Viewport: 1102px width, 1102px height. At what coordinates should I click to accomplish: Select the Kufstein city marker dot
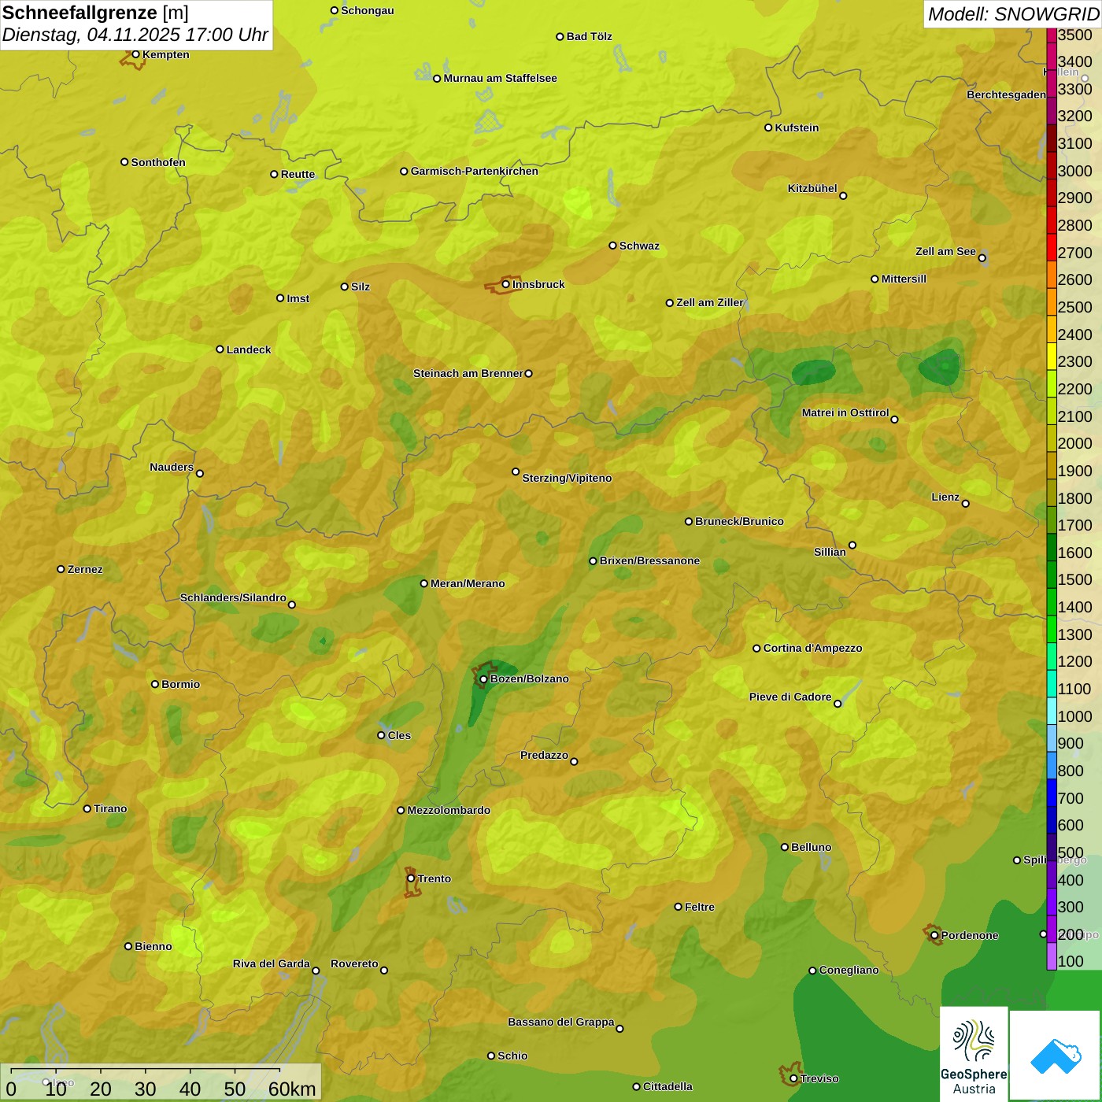point(768,128)
